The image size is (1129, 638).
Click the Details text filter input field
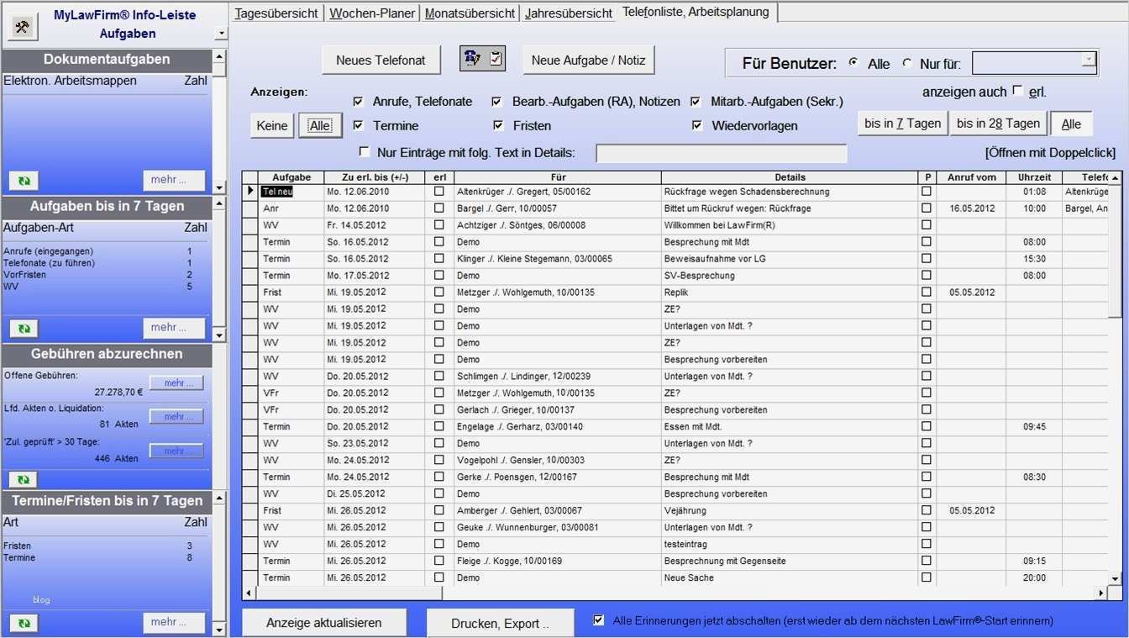coord(721,153)
